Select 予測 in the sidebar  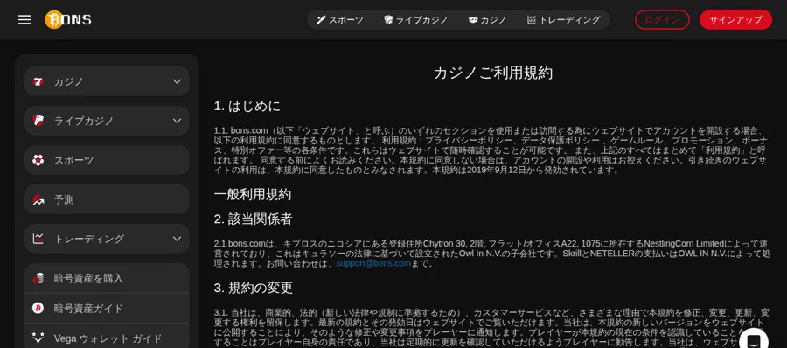click(107, 199)
